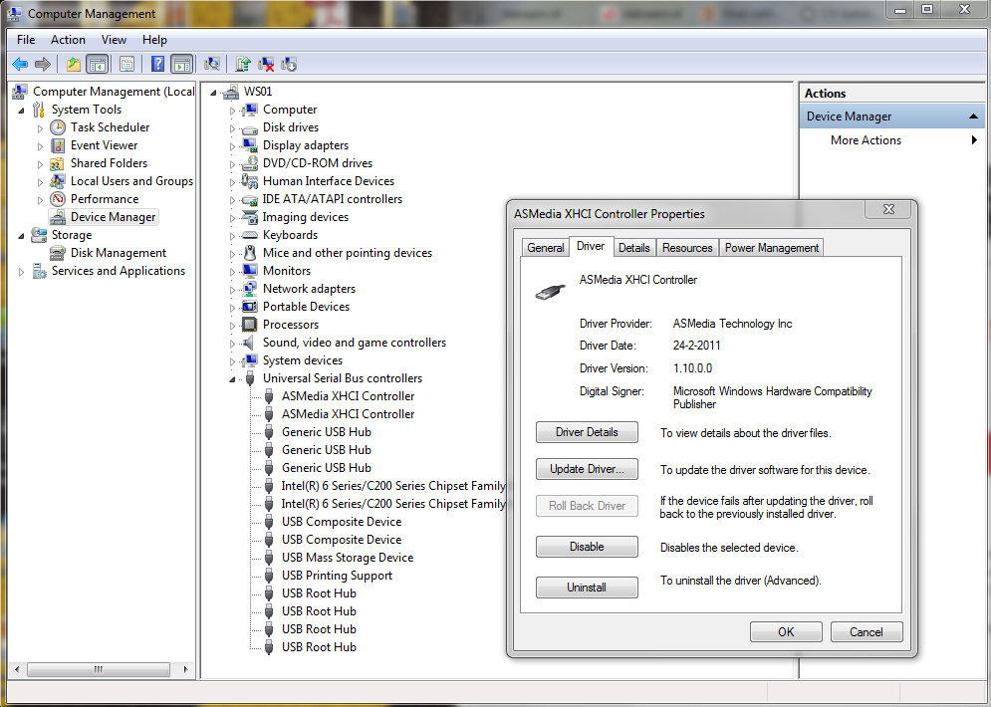Open the Help menu in the menu bar
Viewport: 991px width, 707px height.
click(x=154, y=40)
